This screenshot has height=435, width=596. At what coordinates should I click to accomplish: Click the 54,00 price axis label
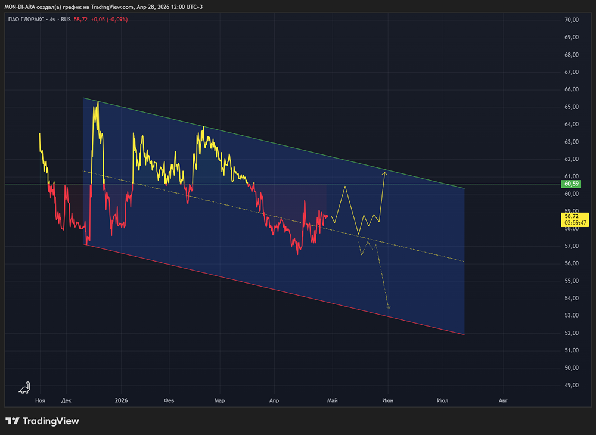572,298
